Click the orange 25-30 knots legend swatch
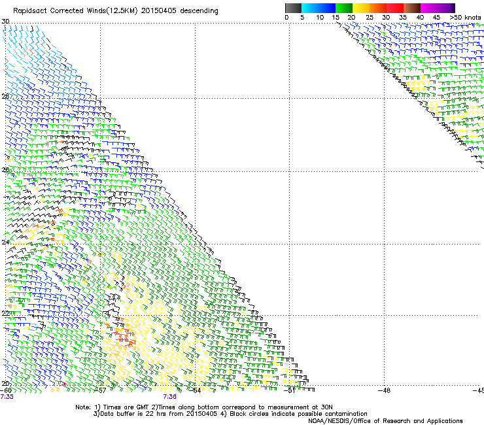 click(x=378, y=8)
